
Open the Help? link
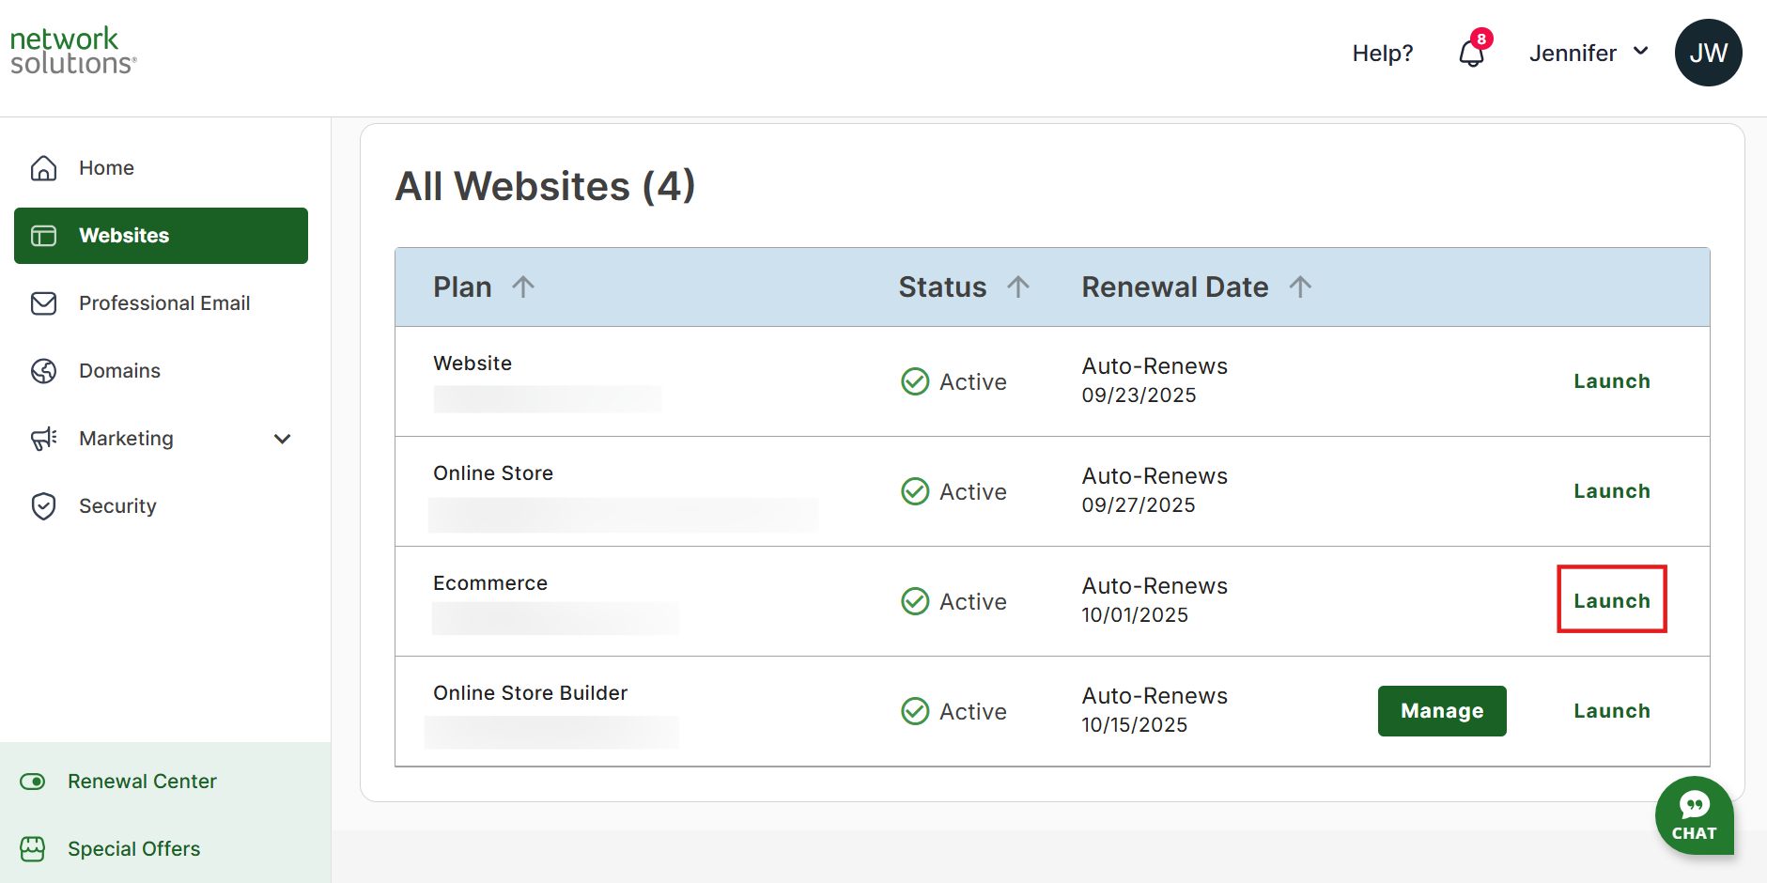[1383, 54]
